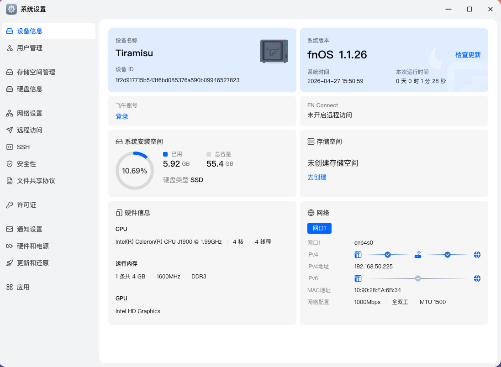The height and width of the screenshot is (367, 501).
Task: Click 去创建 to create storage space
Action: (317, 177)
